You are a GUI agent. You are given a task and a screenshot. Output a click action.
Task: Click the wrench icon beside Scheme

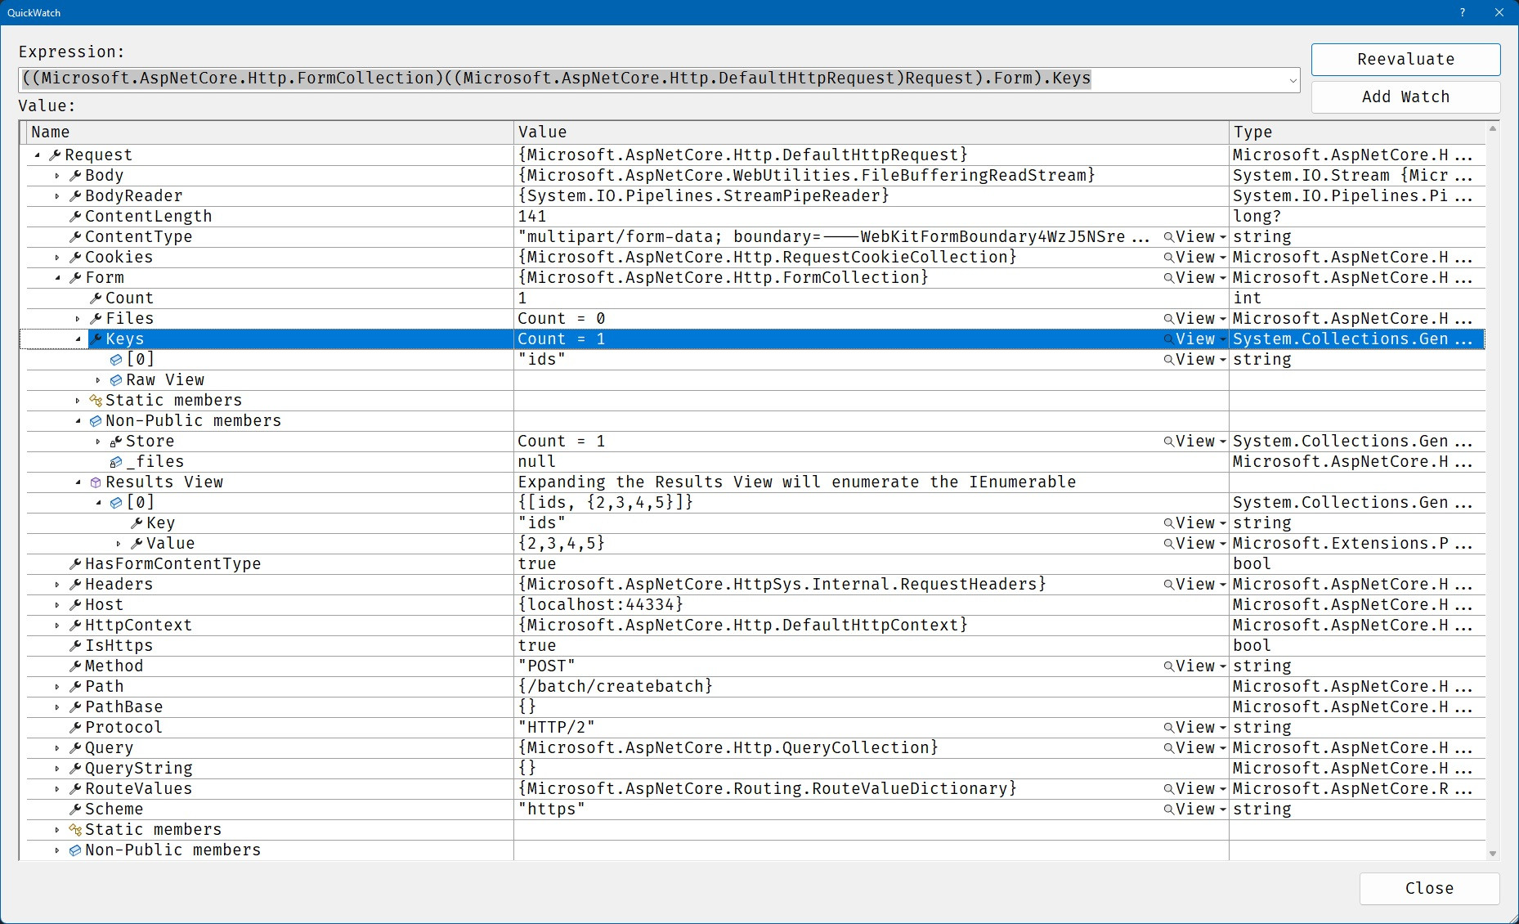point(75,810)
